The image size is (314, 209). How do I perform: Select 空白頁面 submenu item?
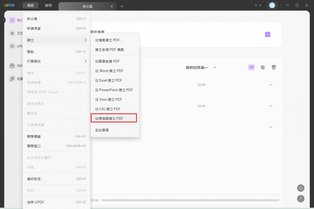coord(115,130)
